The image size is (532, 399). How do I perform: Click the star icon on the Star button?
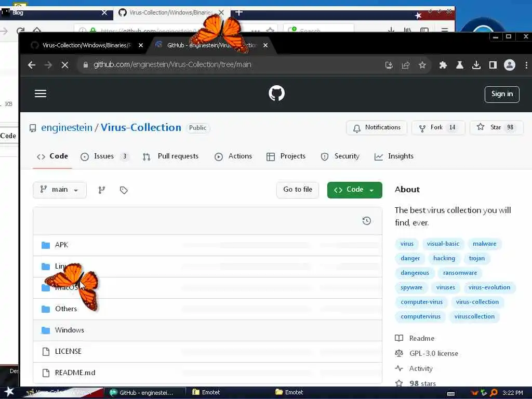[x=481, y=127]
